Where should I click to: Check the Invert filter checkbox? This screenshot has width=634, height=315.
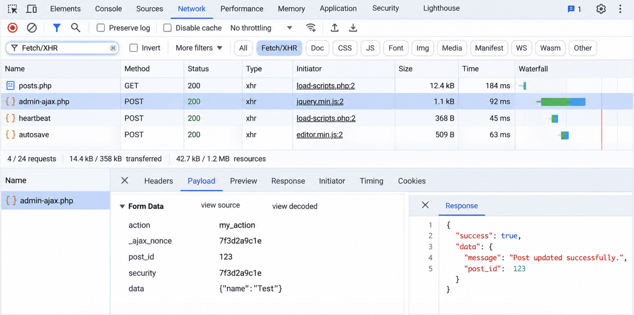click(x=133, y=48)
